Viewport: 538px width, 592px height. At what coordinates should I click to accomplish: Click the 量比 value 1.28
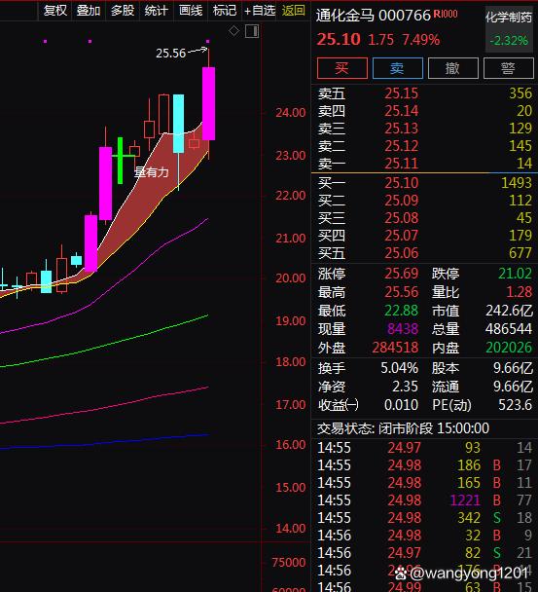520,292
